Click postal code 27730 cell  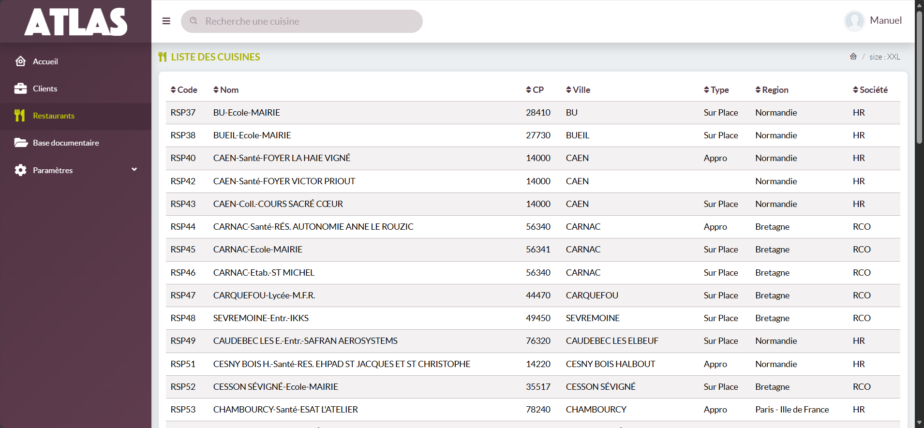[x=538, y=135]
